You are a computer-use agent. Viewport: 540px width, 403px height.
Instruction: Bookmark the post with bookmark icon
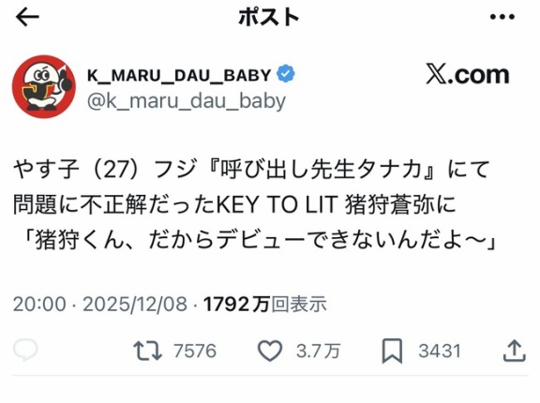pos(392,351)
